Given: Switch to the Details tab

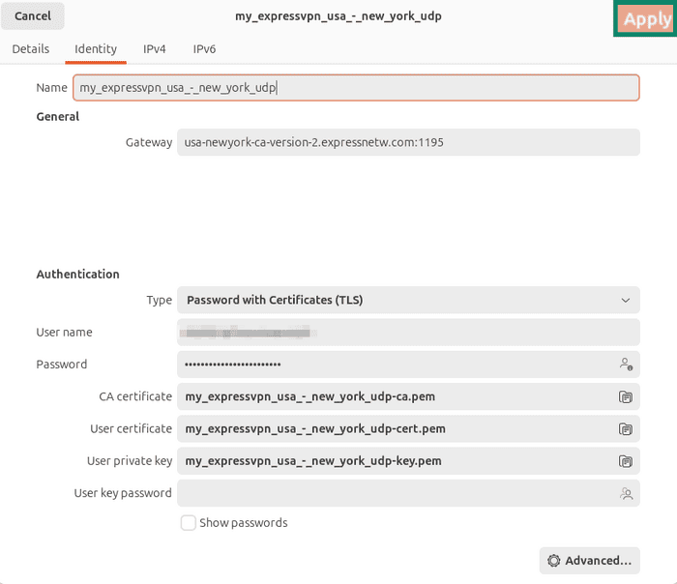Looking at the screenshot, I should 31,49.
